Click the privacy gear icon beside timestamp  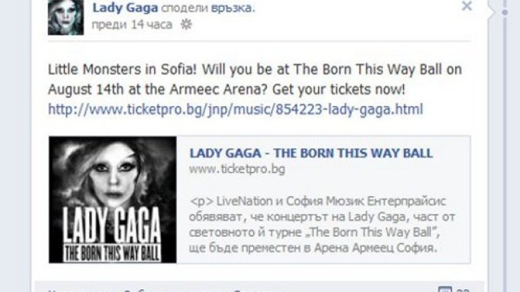click(x=186, y=24)
